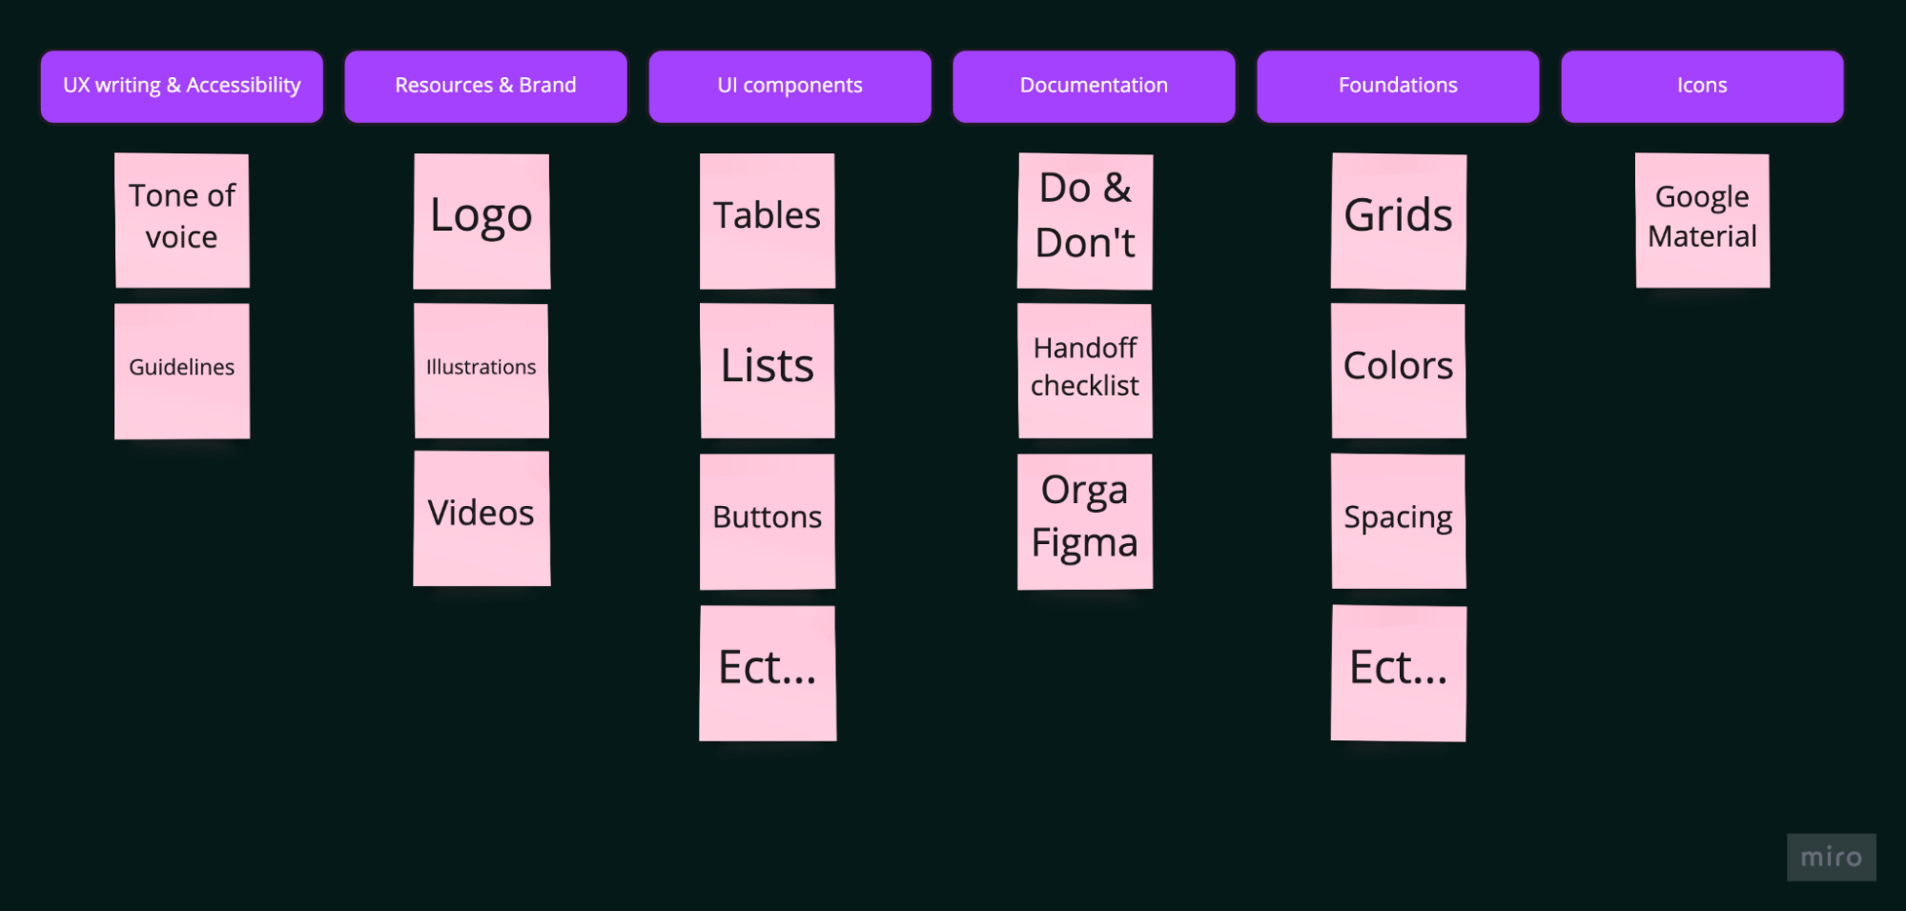Select the Icons category header
Screen dimensions: 1906x911
(x=1702, y=86)
